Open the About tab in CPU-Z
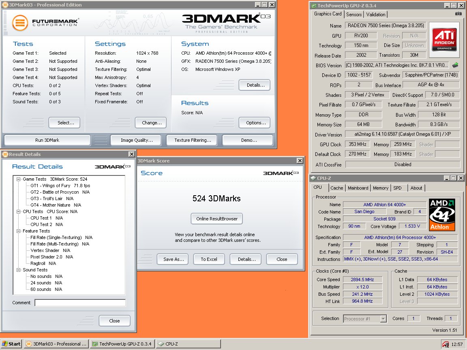467x350 pixels. [416, 188]
